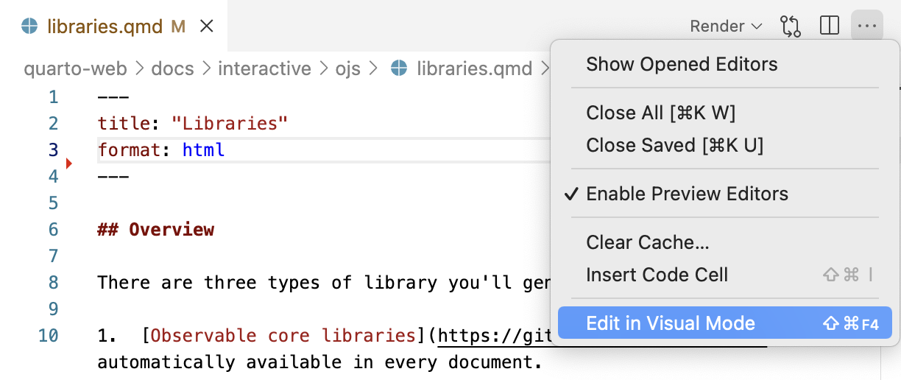Choose Close Saved menu entry
901x380 pixels.
tap(674, 145)
